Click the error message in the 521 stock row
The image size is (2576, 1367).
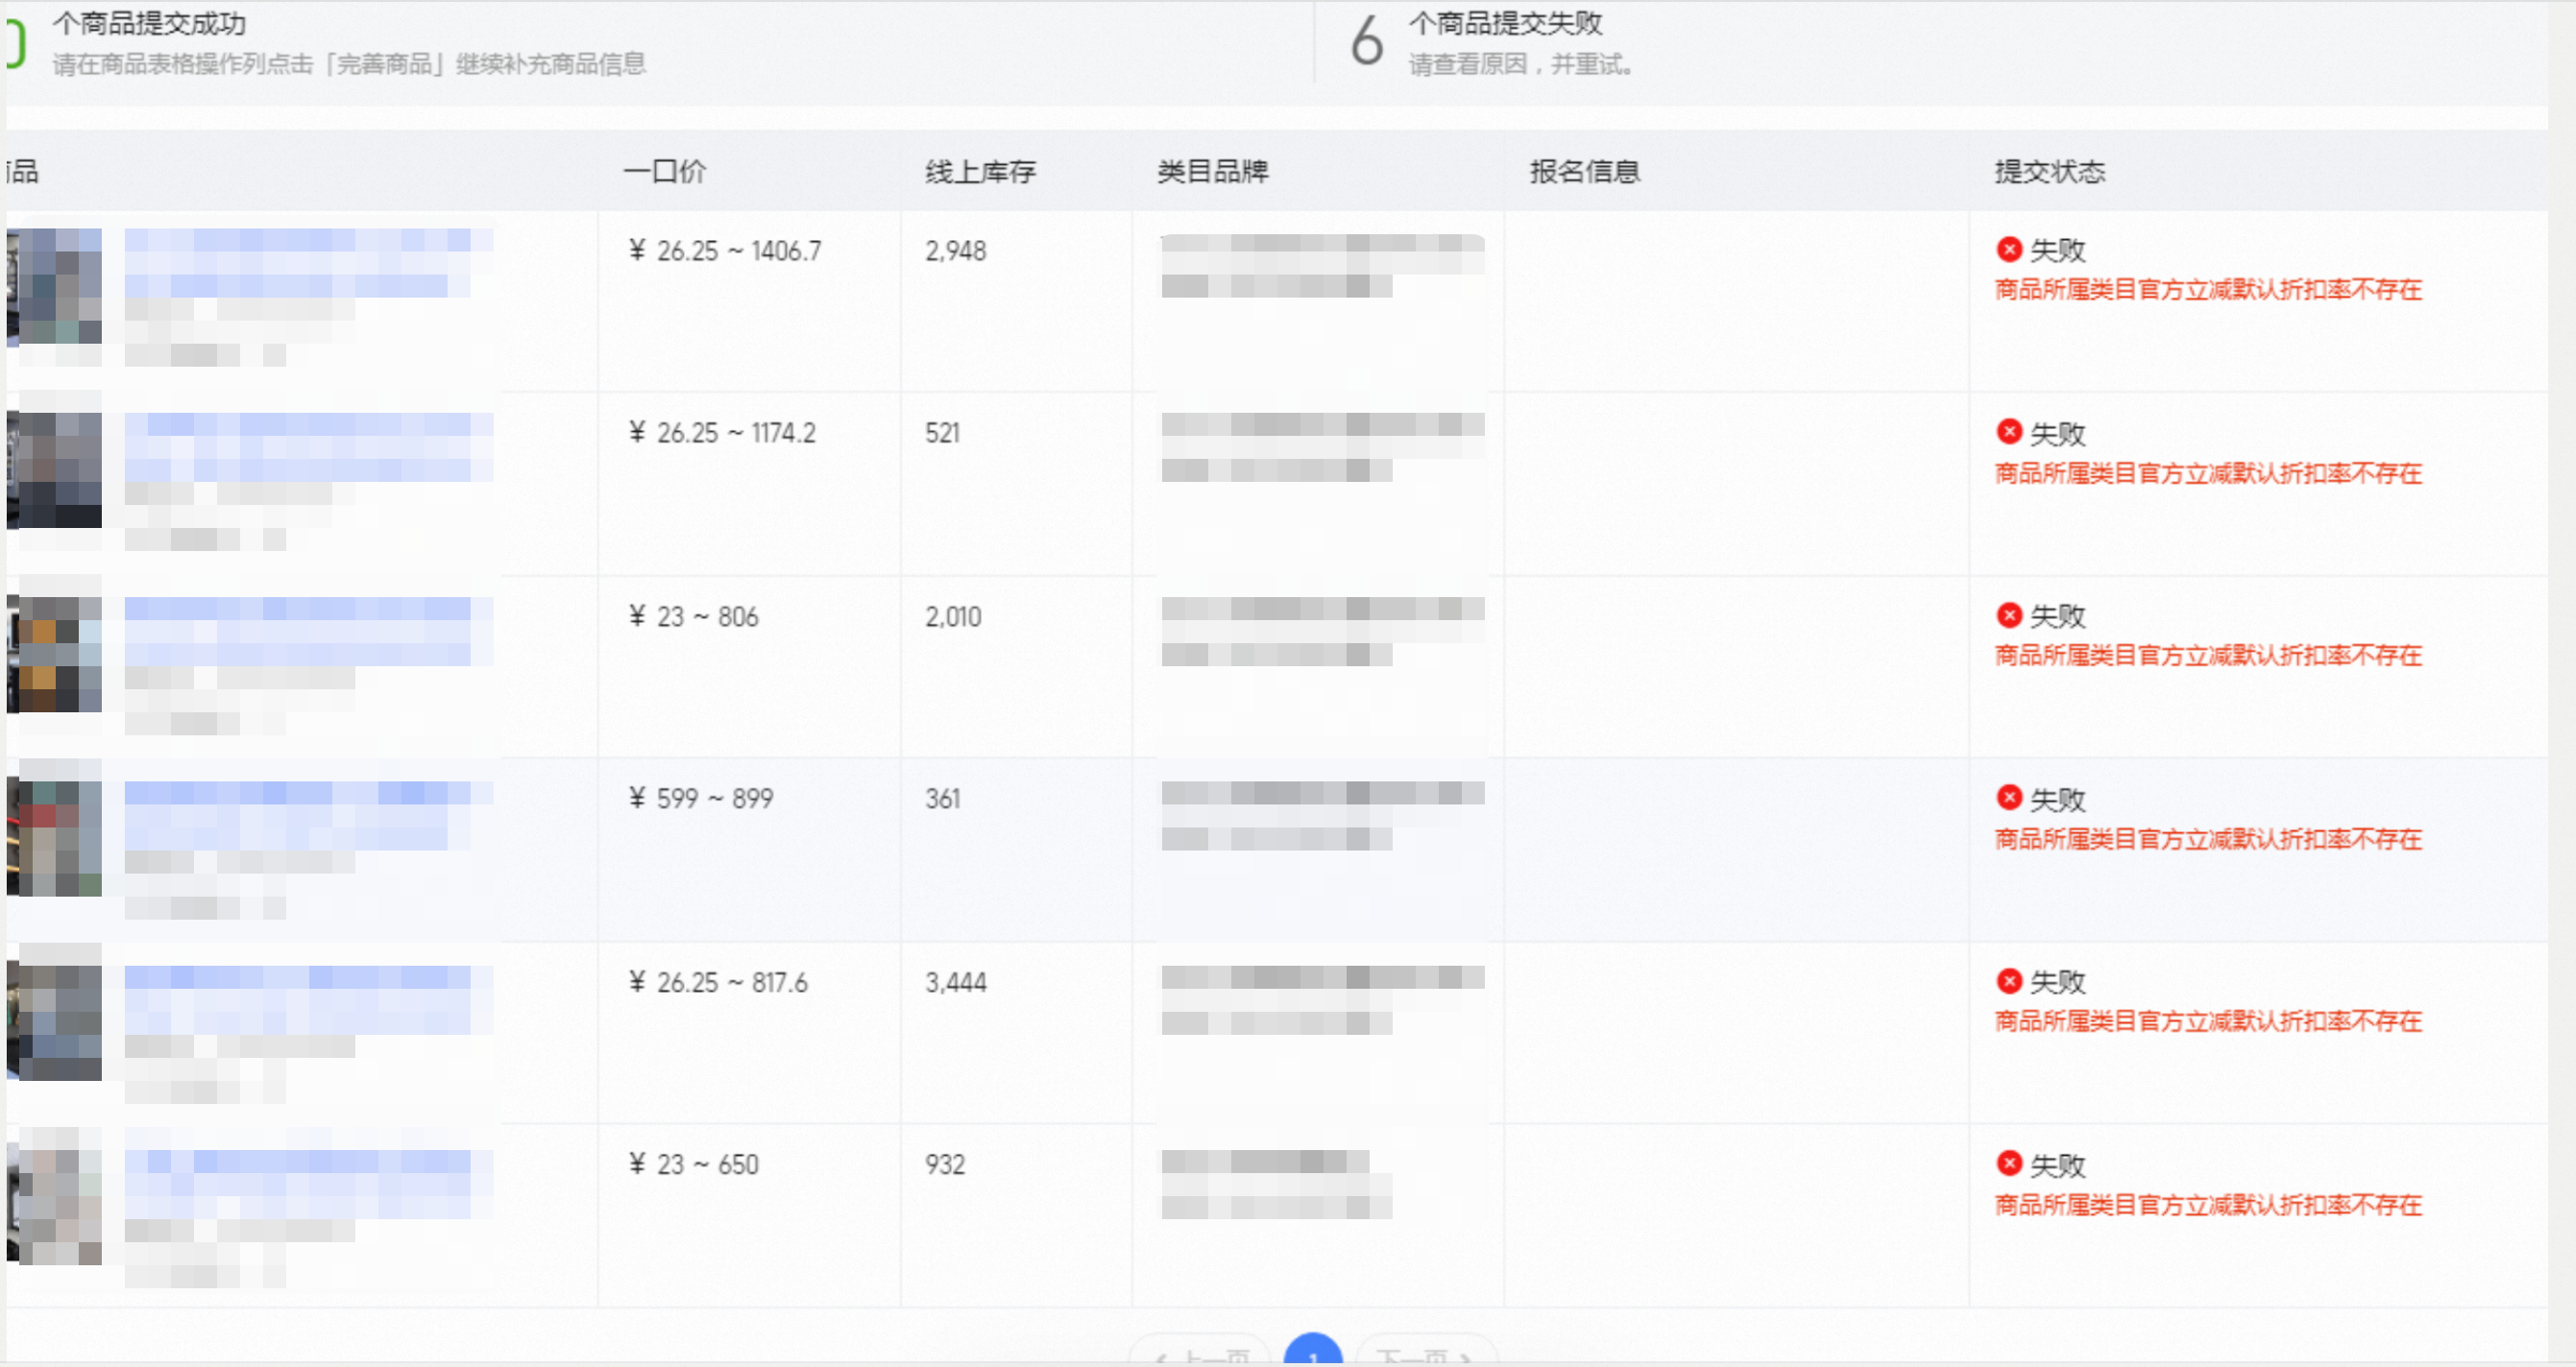point(2208,472)
